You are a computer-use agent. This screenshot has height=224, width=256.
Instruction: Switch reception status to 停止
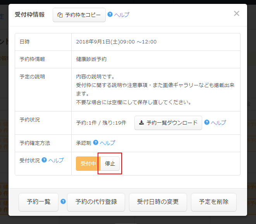(x=110, y=164)
